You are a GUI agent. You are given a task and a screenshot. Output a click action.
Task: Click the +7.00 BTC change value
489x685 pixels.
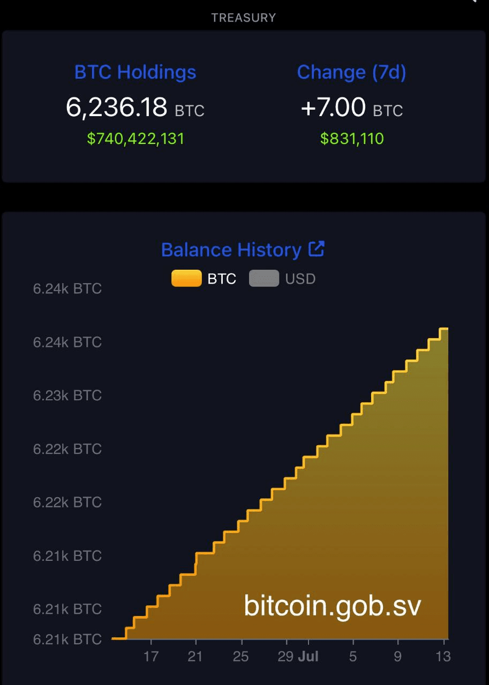352,107
